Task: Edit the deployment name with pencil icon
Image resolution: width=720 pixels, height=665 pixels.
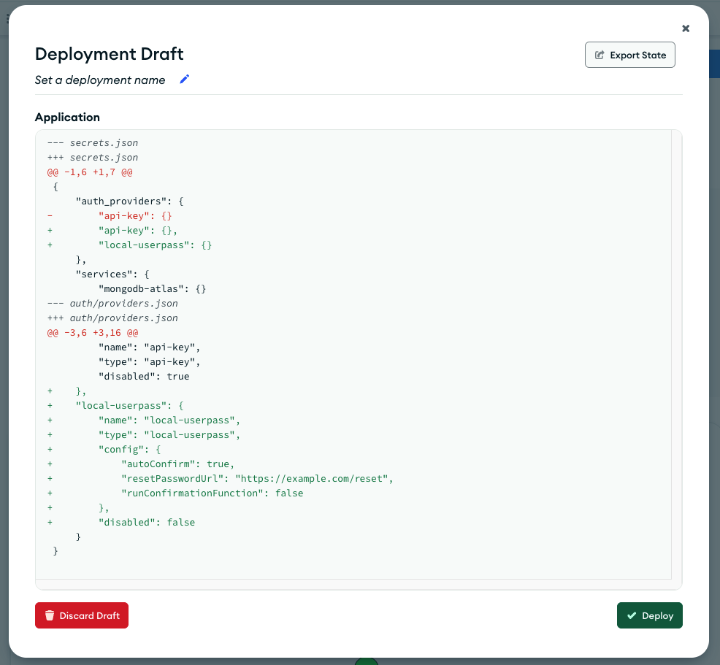Action: (x=184, y=80)
